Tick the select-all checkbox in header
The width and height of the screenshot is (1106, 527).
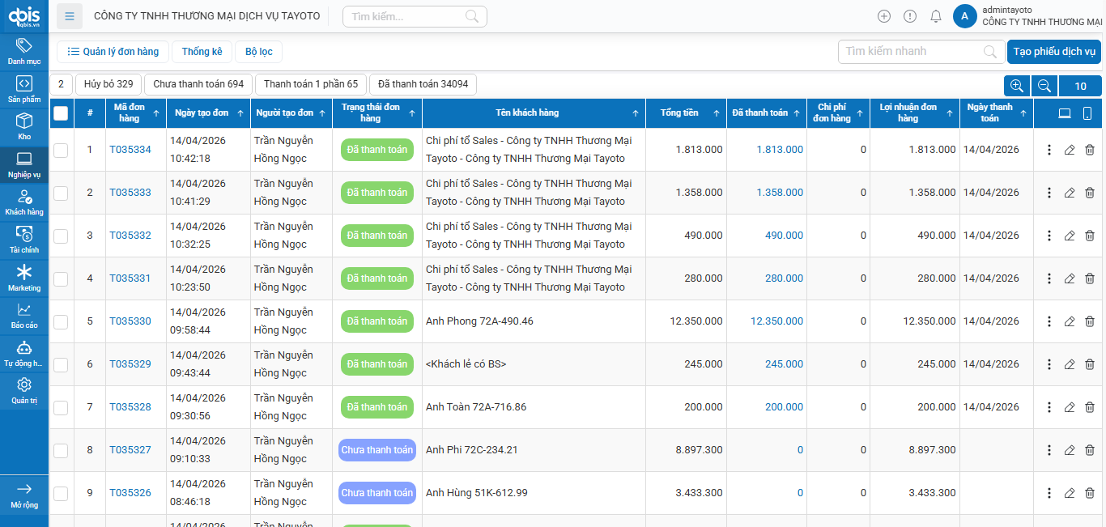61,113
